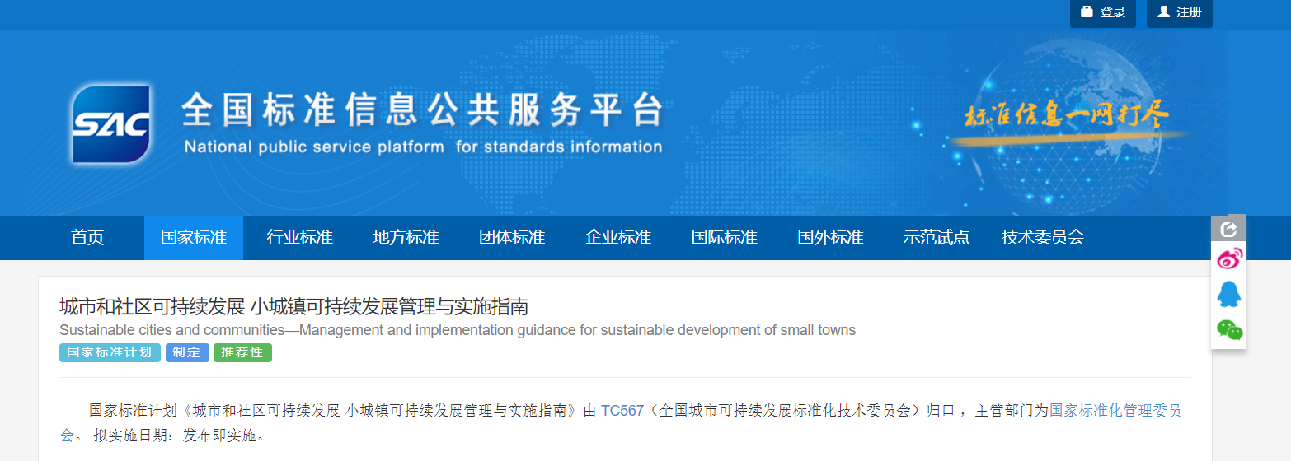Switch to 团体标准 navigation item

[x=512, y=238]
